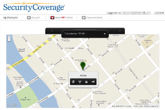Open the SecureIT product tab
This screenshot has height=110, width=165.
[34, 18]
